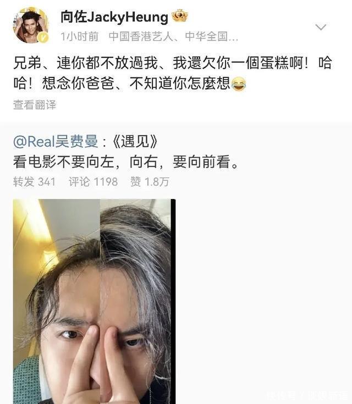Click the gold crown membership badge
352x404 pixels.
click(x=180, y=15)
